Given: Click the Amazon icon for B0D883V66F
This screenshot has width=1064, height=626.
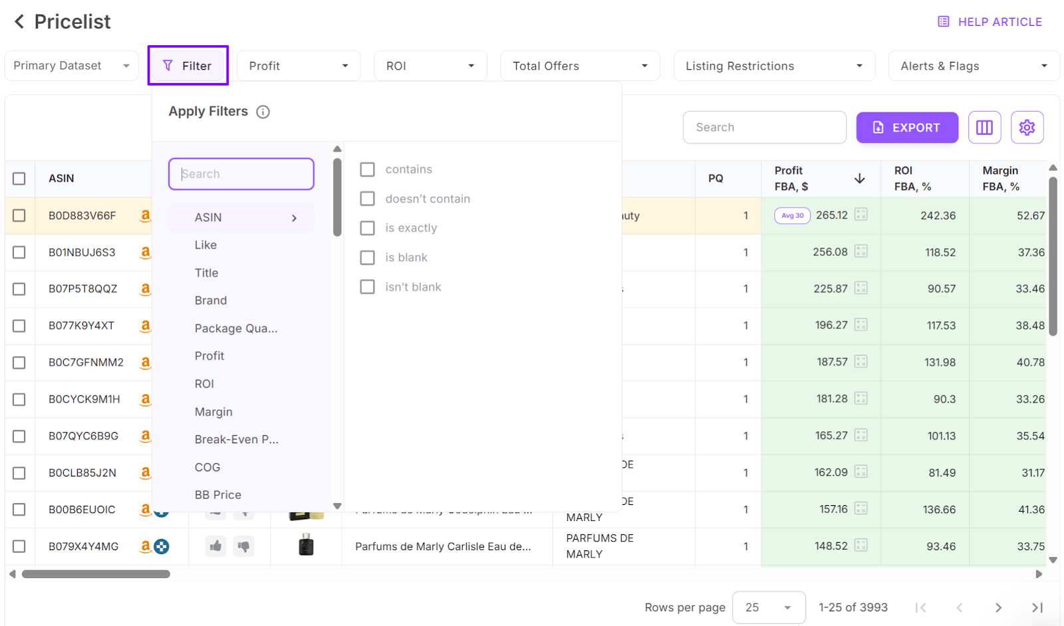Looking at the screenshot, I should (x=145, y=215).
